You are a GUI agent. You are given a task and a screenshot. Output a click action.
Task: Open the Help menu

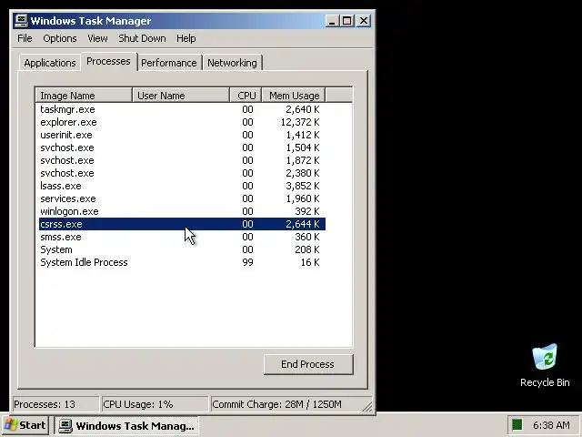coord(186,38)
